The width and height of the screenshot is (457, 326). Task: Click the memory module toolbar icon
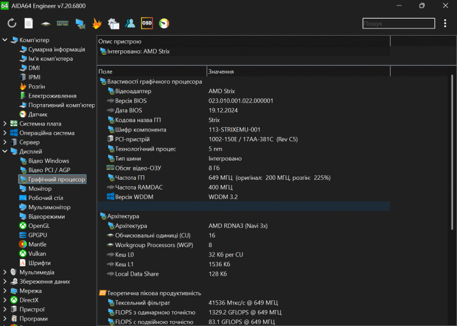tap(63, 24)
